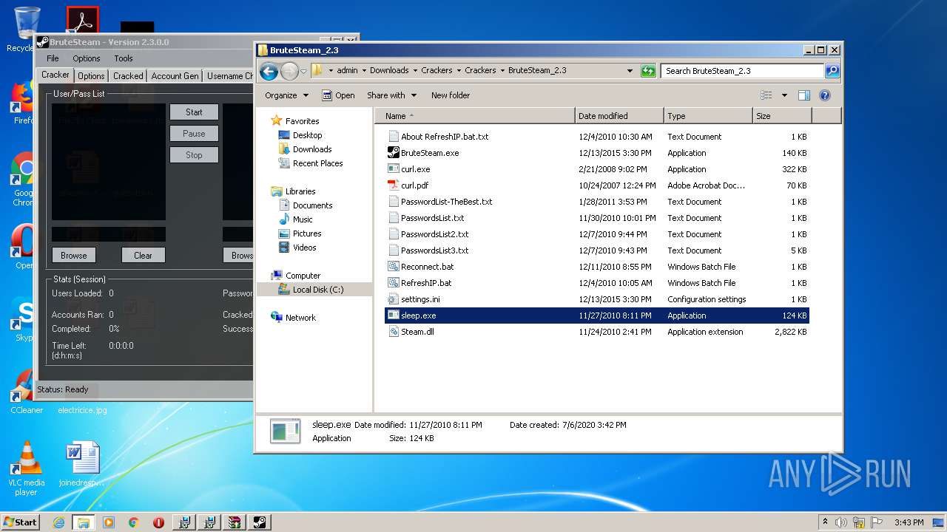Click the Open toolbar button
Screen dimensions: 947x532
[338, 95]
